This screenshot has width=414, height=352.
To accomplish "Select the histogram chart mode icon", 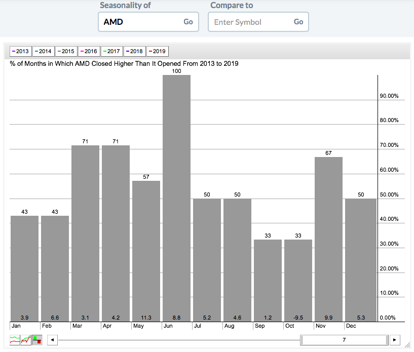I will click(x=37, y=339).
